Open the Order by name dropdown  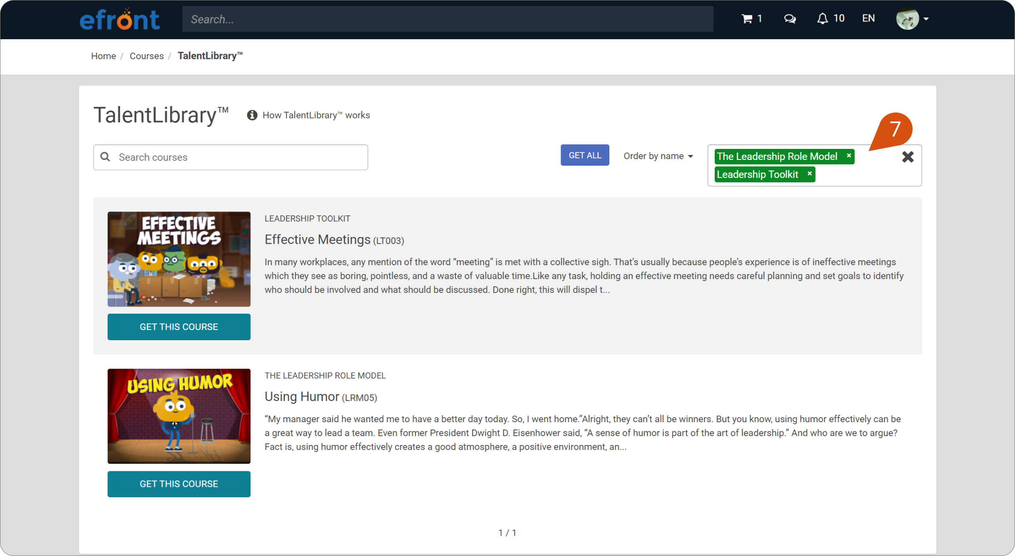coord(658,156)
